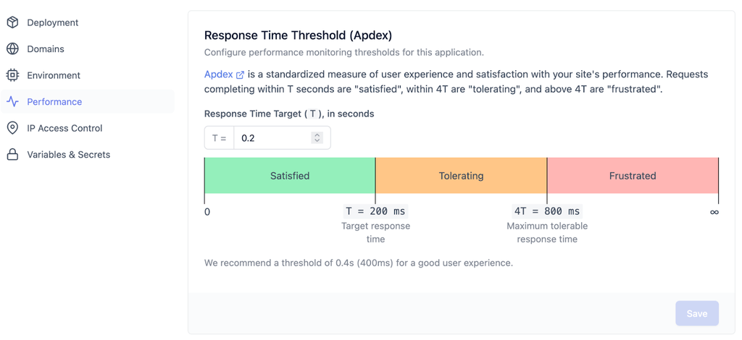Screen dimensions: 742x340
Task: Click the Variables & Secrets lock icon
Action: pos(12,155)
